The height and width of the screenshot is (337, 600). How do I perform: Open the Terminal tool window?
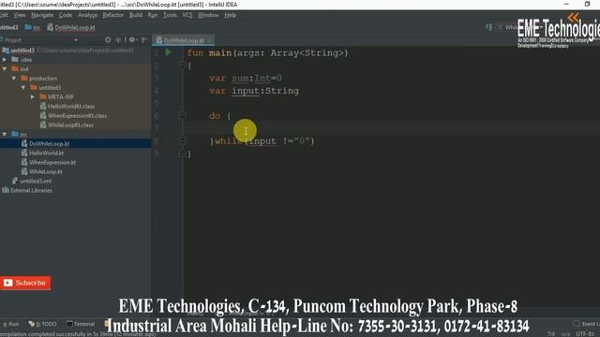[x=81, y=324]
